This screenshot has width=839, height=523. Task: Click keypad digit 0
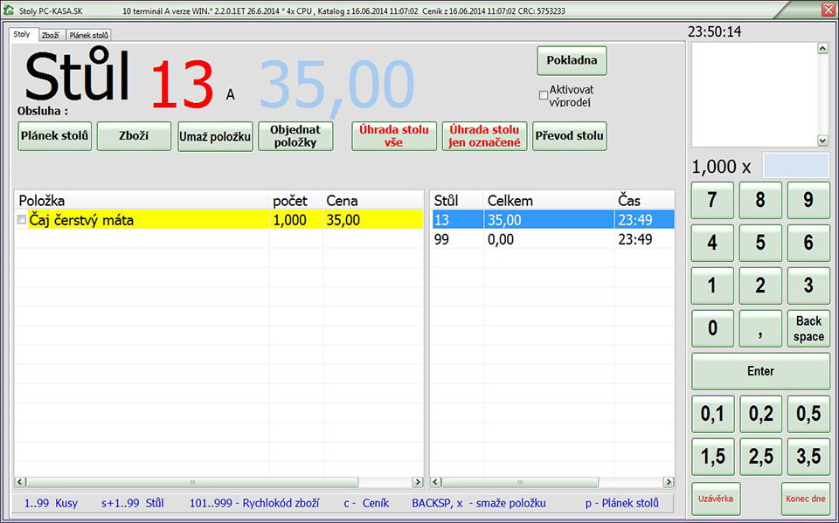[x=712, y=328]
